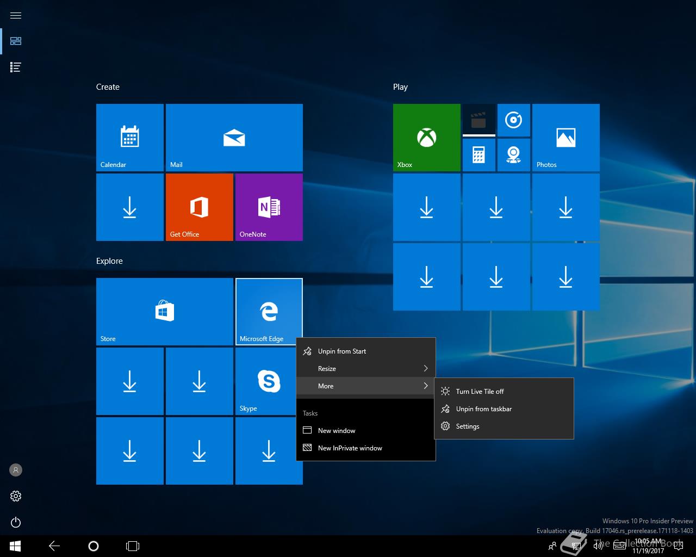696x557 pixels.
Task: Open Task View on taskbar
Action: click(133, 546)
